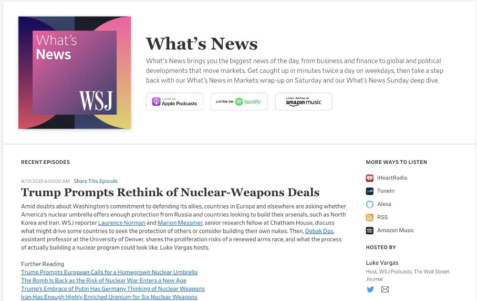Click the orange RSS feed icon
The height and width of the screenshot is (301, 477).
(x=369, y=218)
